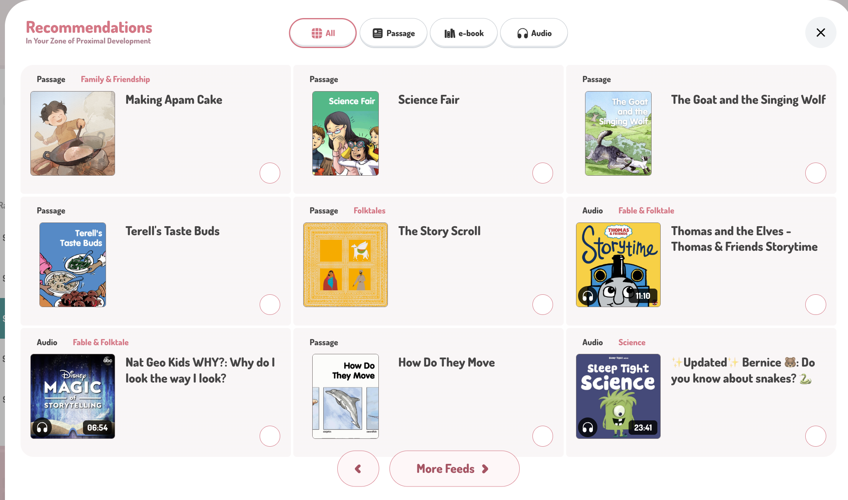Check the Story Scroll selection circle
The width and height of the screenshot is (848, 500).
[543, 305]
